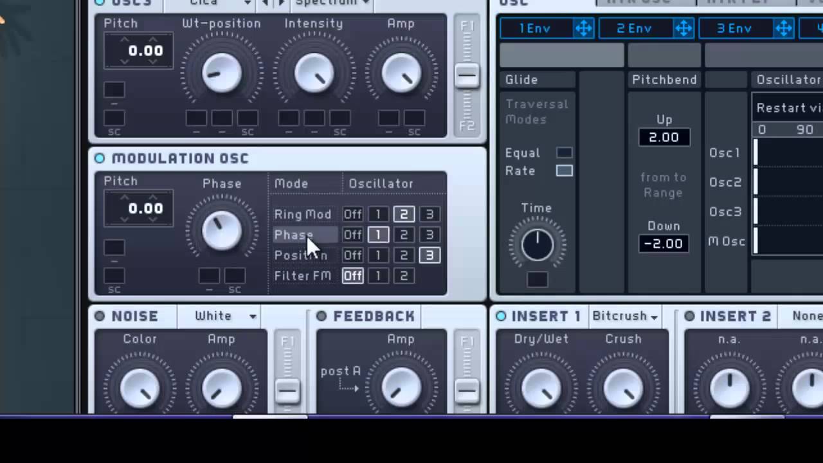Set Position modulation to Off
Screen dimensions: 823x463
pos(352,255)
